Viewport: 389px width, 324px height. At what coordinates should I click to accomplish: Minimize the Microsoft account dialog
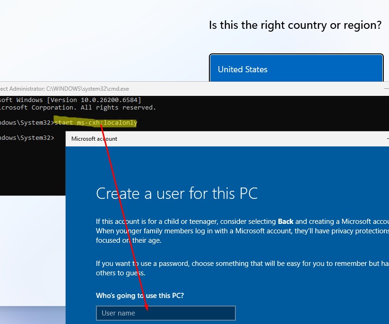[386, 139]
